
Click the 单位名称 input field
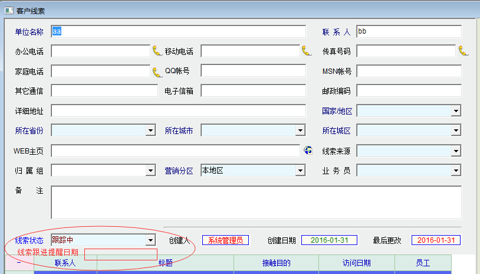click(x=179, y=31)
